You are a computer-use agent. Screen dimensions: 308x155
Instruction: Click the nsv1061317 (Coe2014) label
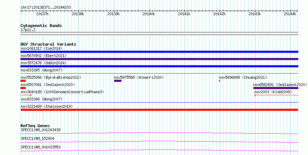pyautogui.click(x=42, y=48)
